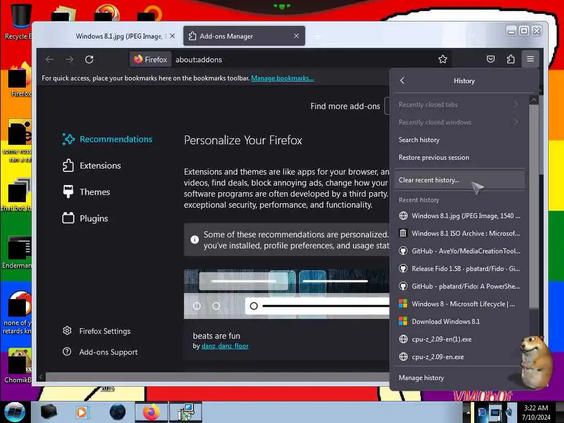This screenshot has height=423, width=564.
Task: Open a new tab with plus button
Action: tap(317, 36)
